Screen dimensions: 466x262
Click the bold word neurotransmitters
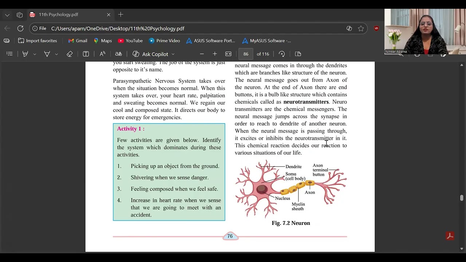click(x=306, y=102)
